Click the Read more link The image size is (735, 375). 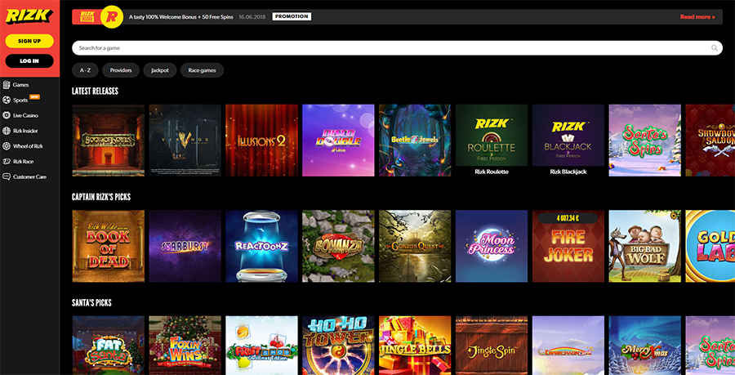coord(697,17)
